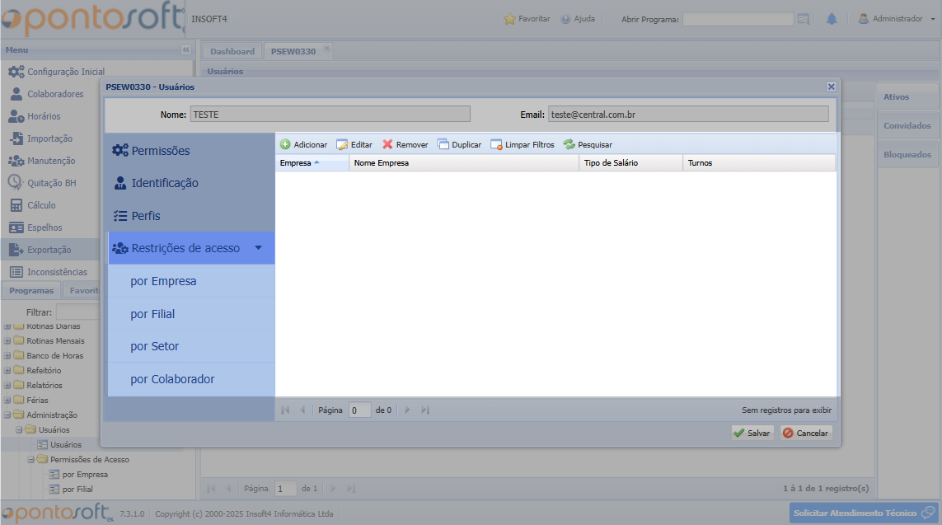Sort by the Empresa column header

(x=311, y=163)
